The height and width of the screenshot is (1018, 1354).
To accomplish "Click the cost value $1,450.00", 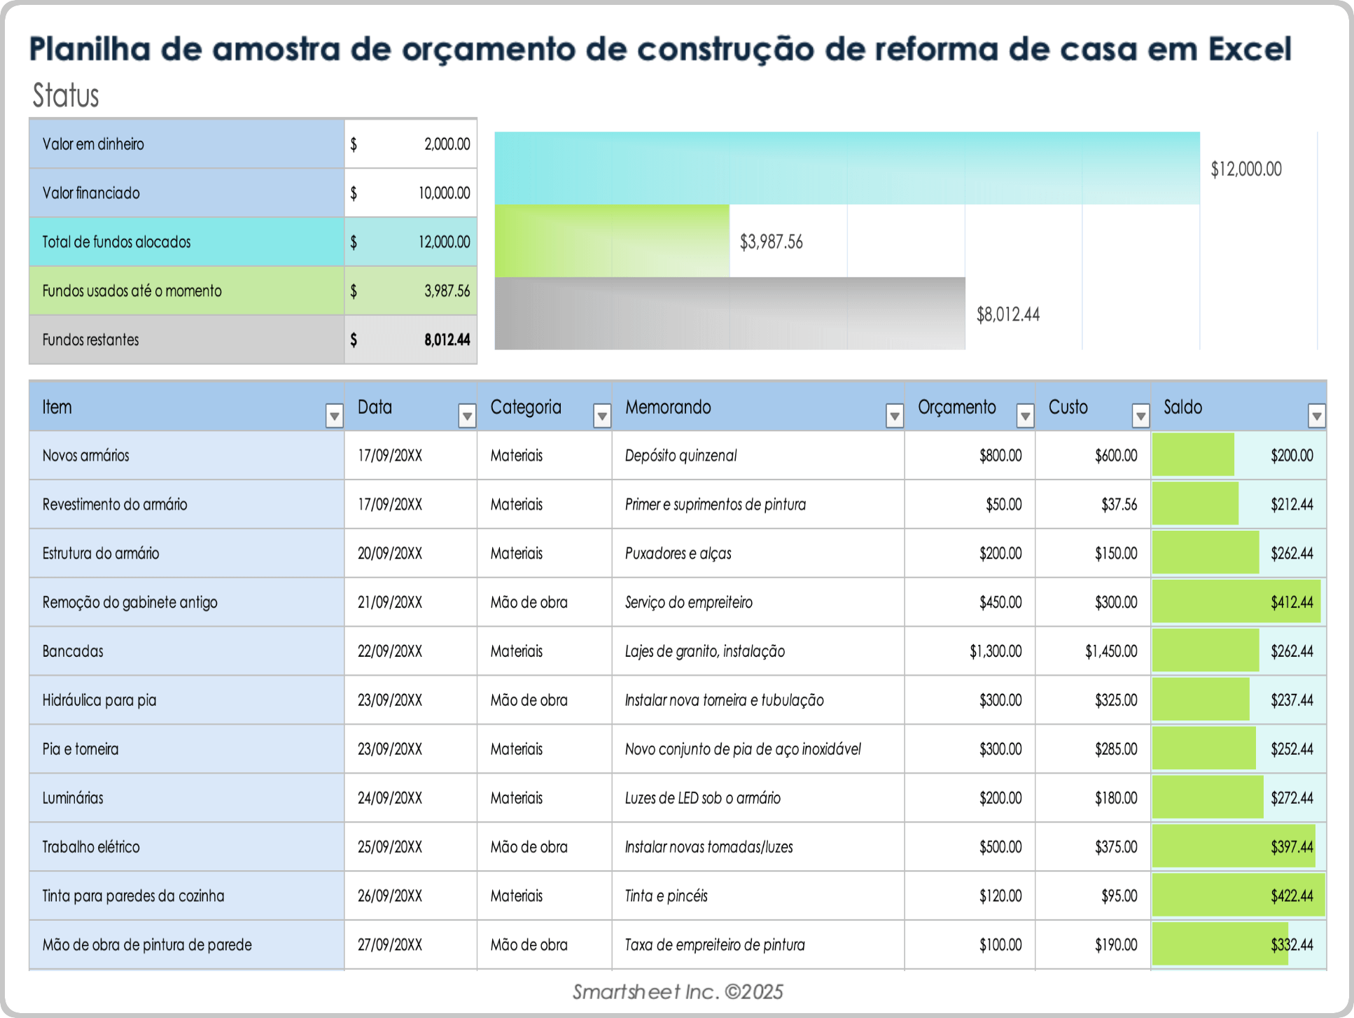I will click(x=1111, y=652).
